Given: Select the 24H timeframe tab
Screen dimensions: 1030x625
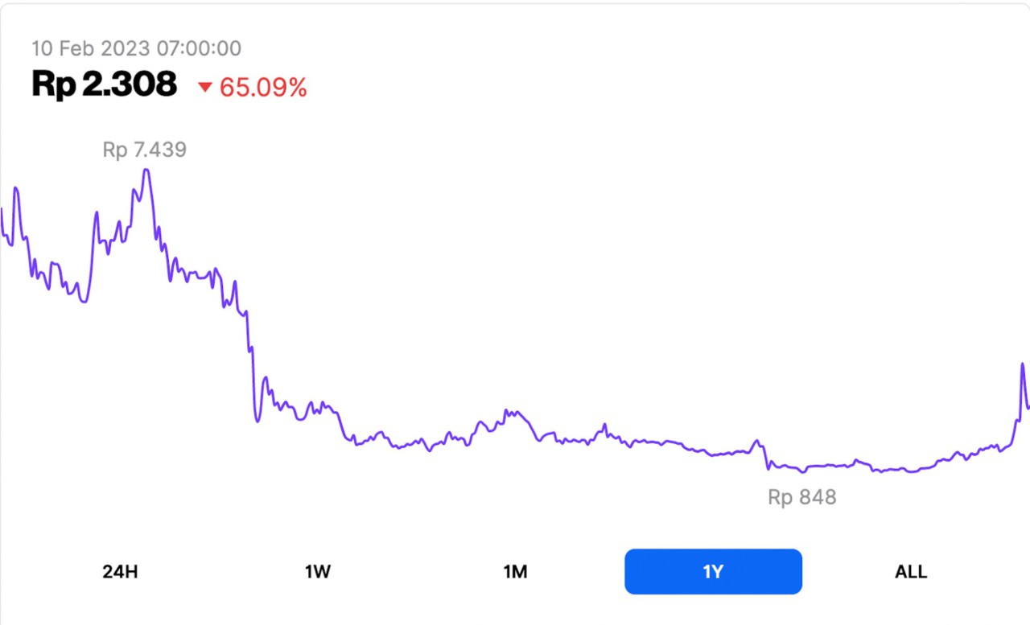Looking at the screenshot, I should (x=119, y=571).
